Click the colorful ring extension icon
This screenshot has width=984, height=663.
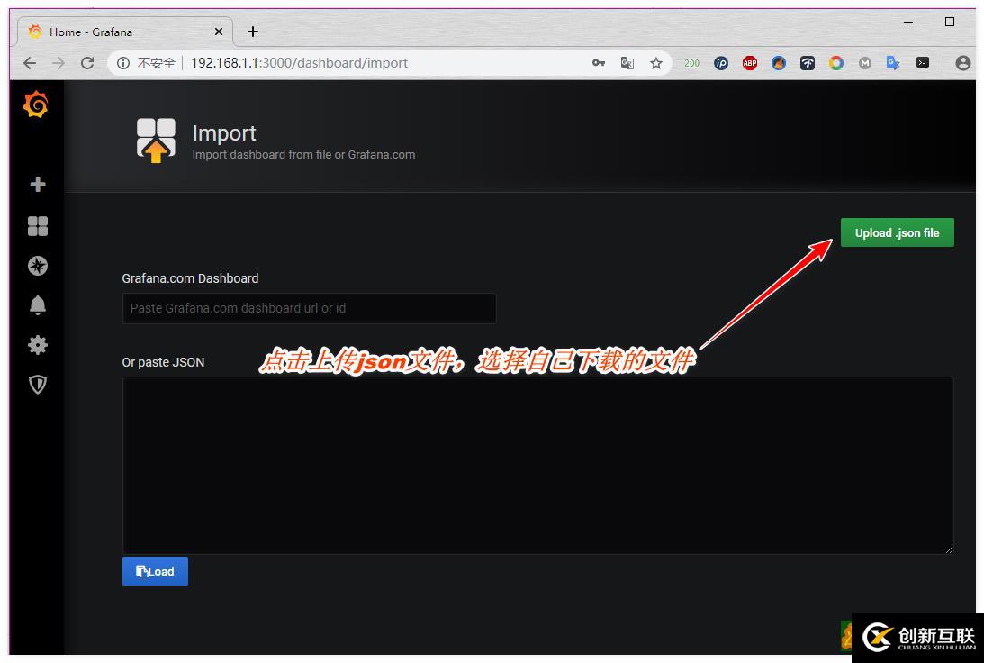835,63
